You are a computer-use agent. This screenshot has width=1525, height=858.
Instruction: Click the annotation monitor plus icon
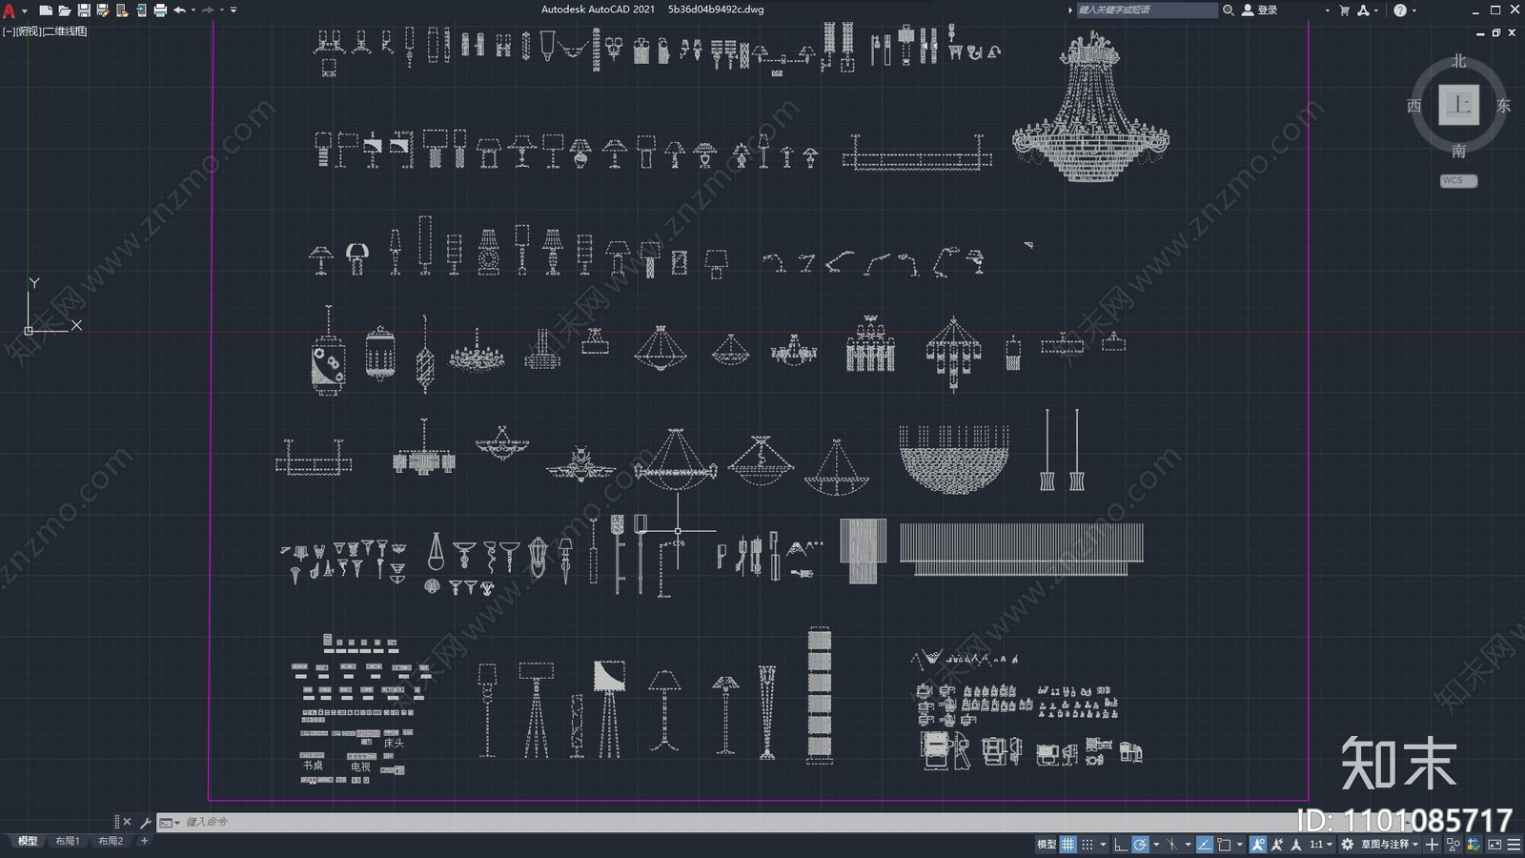coord(1432,845)
